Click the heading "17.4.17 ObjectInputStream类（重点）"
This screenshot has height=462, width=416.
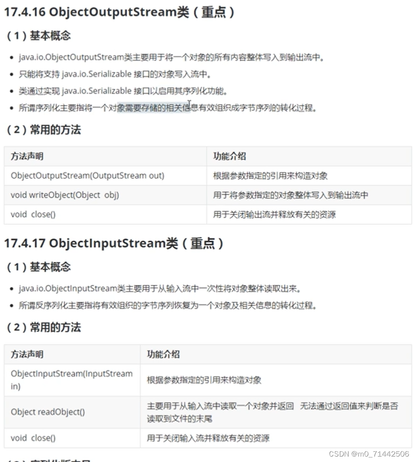113,244
